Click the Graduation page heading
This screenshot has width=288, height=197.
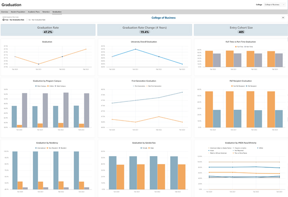click(12, 5)
